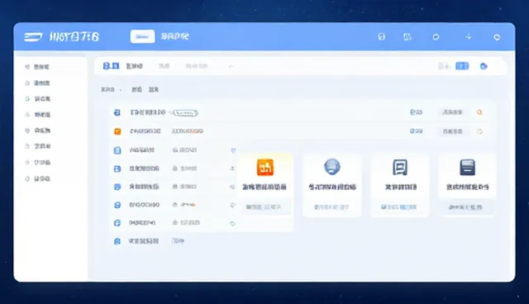529x304 pixels.
Task: Open the header text item beside white button
Action: [174, 36]
